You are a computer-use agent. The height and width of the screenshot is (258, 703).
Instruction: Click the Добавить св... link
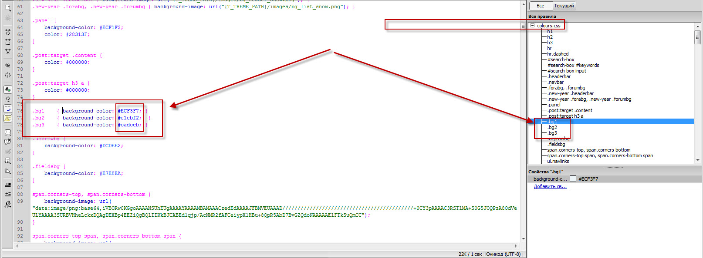click(x=550, y=186)
